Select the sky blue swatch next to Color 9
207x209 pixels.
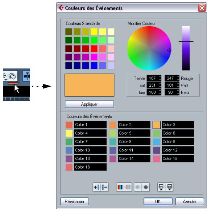coord(157,142)
